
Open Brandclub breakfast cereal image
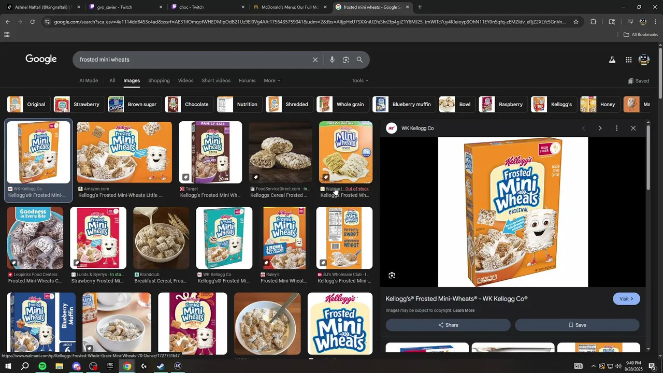pyautogui.click(x=161, y=246)
